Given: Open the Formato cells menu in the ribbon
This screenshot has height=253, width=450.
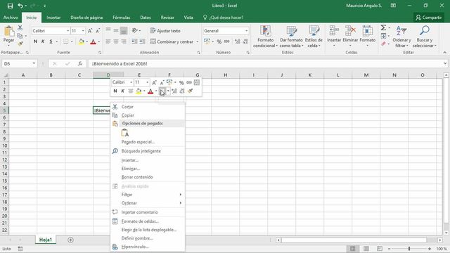Looking at the screenshot, I should [367, 36].
